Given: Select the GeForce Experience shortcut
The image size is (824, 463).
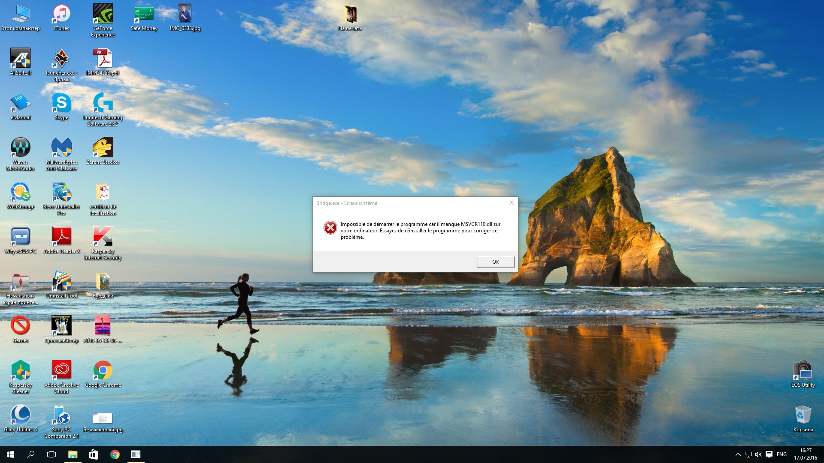Looking at the screenshot, I should [x=103, y=21].
